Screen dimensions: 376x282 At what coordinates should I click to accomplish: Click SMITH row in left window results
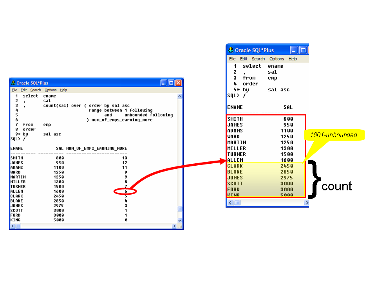point(69,158)
